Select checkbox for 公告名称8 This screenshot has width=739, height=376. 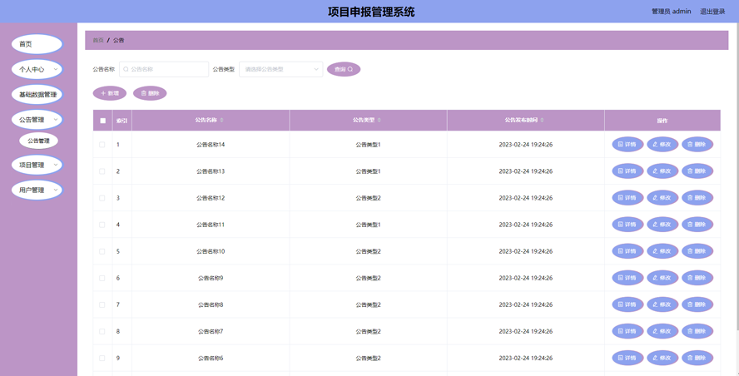(102, 304)
